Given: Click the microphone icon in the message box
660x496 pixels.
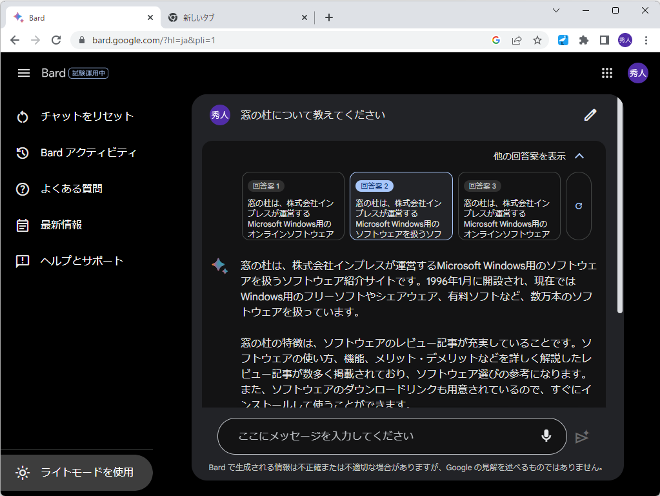Looking at the screenshot, I should click(546, 437).
